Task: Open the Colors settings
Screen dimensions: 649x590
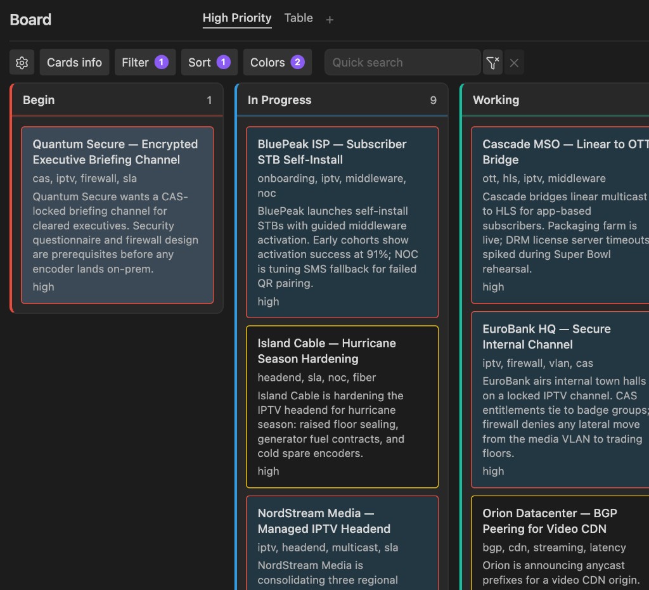Action: [x=278, y=63]
